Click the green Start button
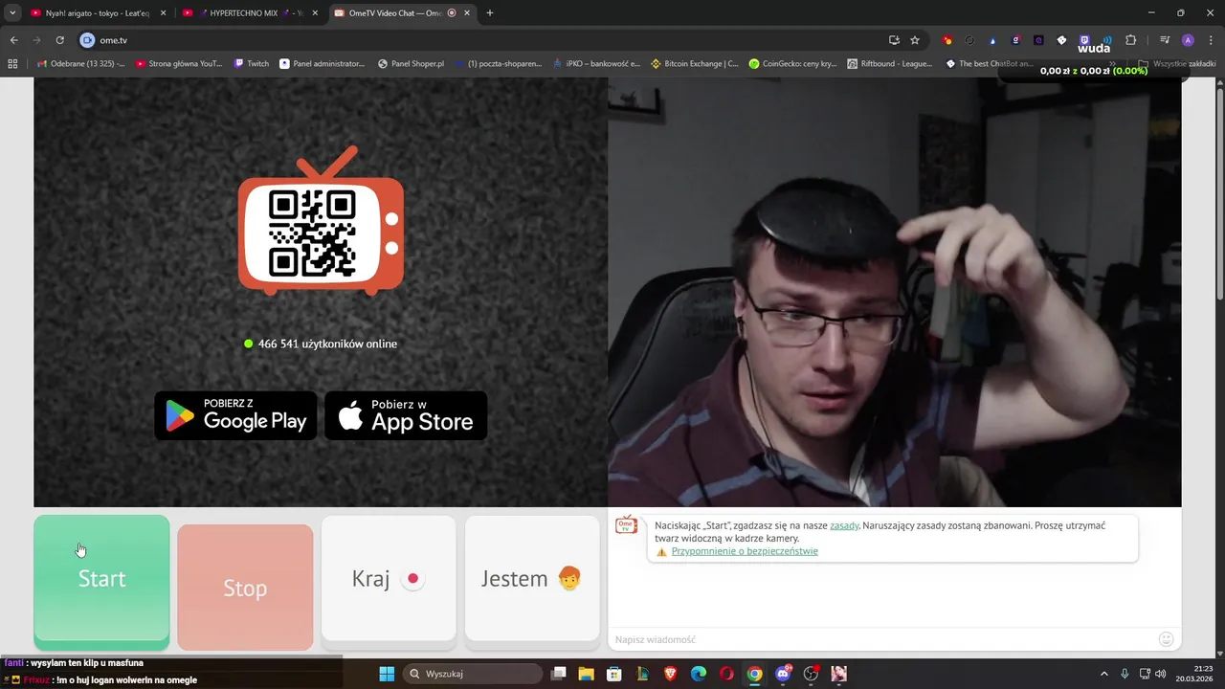The image size is (1225, 689). coord(101,582)
